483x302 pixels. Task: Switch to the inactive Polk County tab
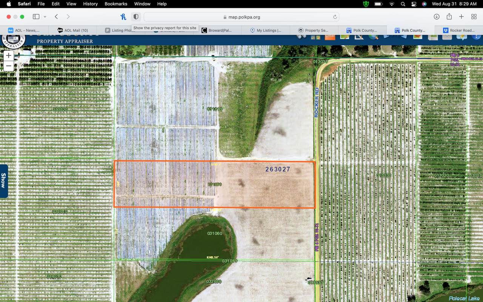[362, 30]
